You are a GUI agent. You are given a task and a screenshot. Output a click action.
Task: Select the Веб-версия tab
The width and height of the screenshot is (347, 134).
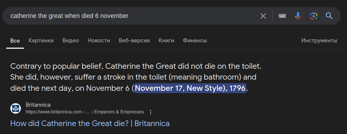coord(134,40)
